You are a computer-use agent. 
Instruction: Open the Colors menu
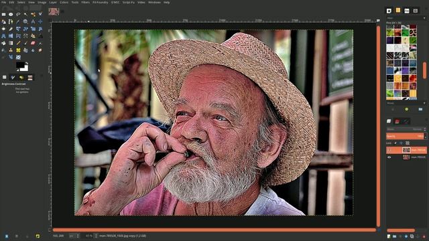(x=64, y=2)
